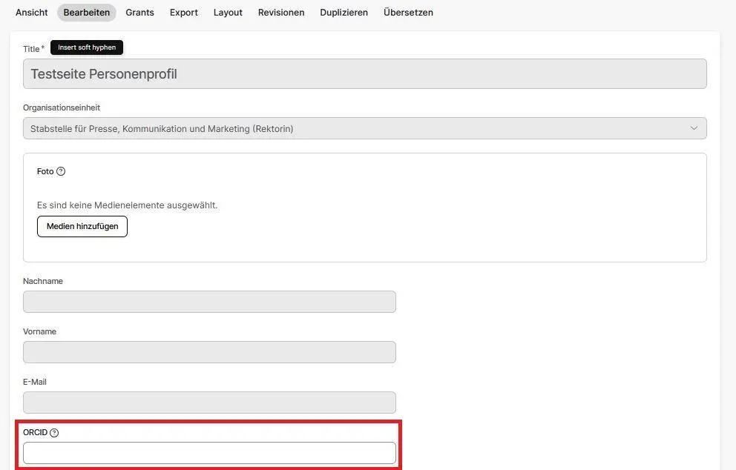Select the Vorname text field

[x=209, y=352]
